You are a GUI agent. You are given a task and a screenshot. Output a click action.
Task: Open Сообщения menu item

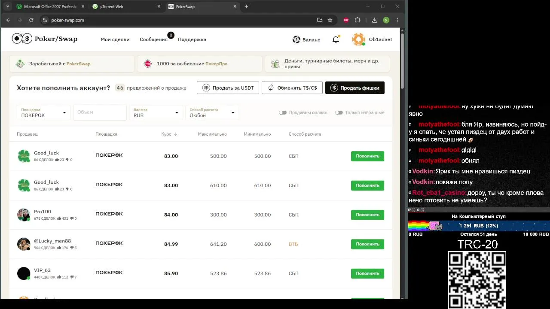click(x=153, y=39)
